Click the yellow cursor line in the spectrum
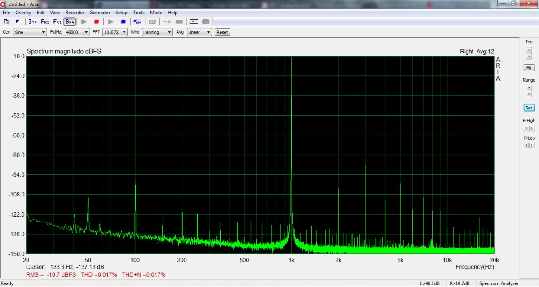 [x=155, y=155]
